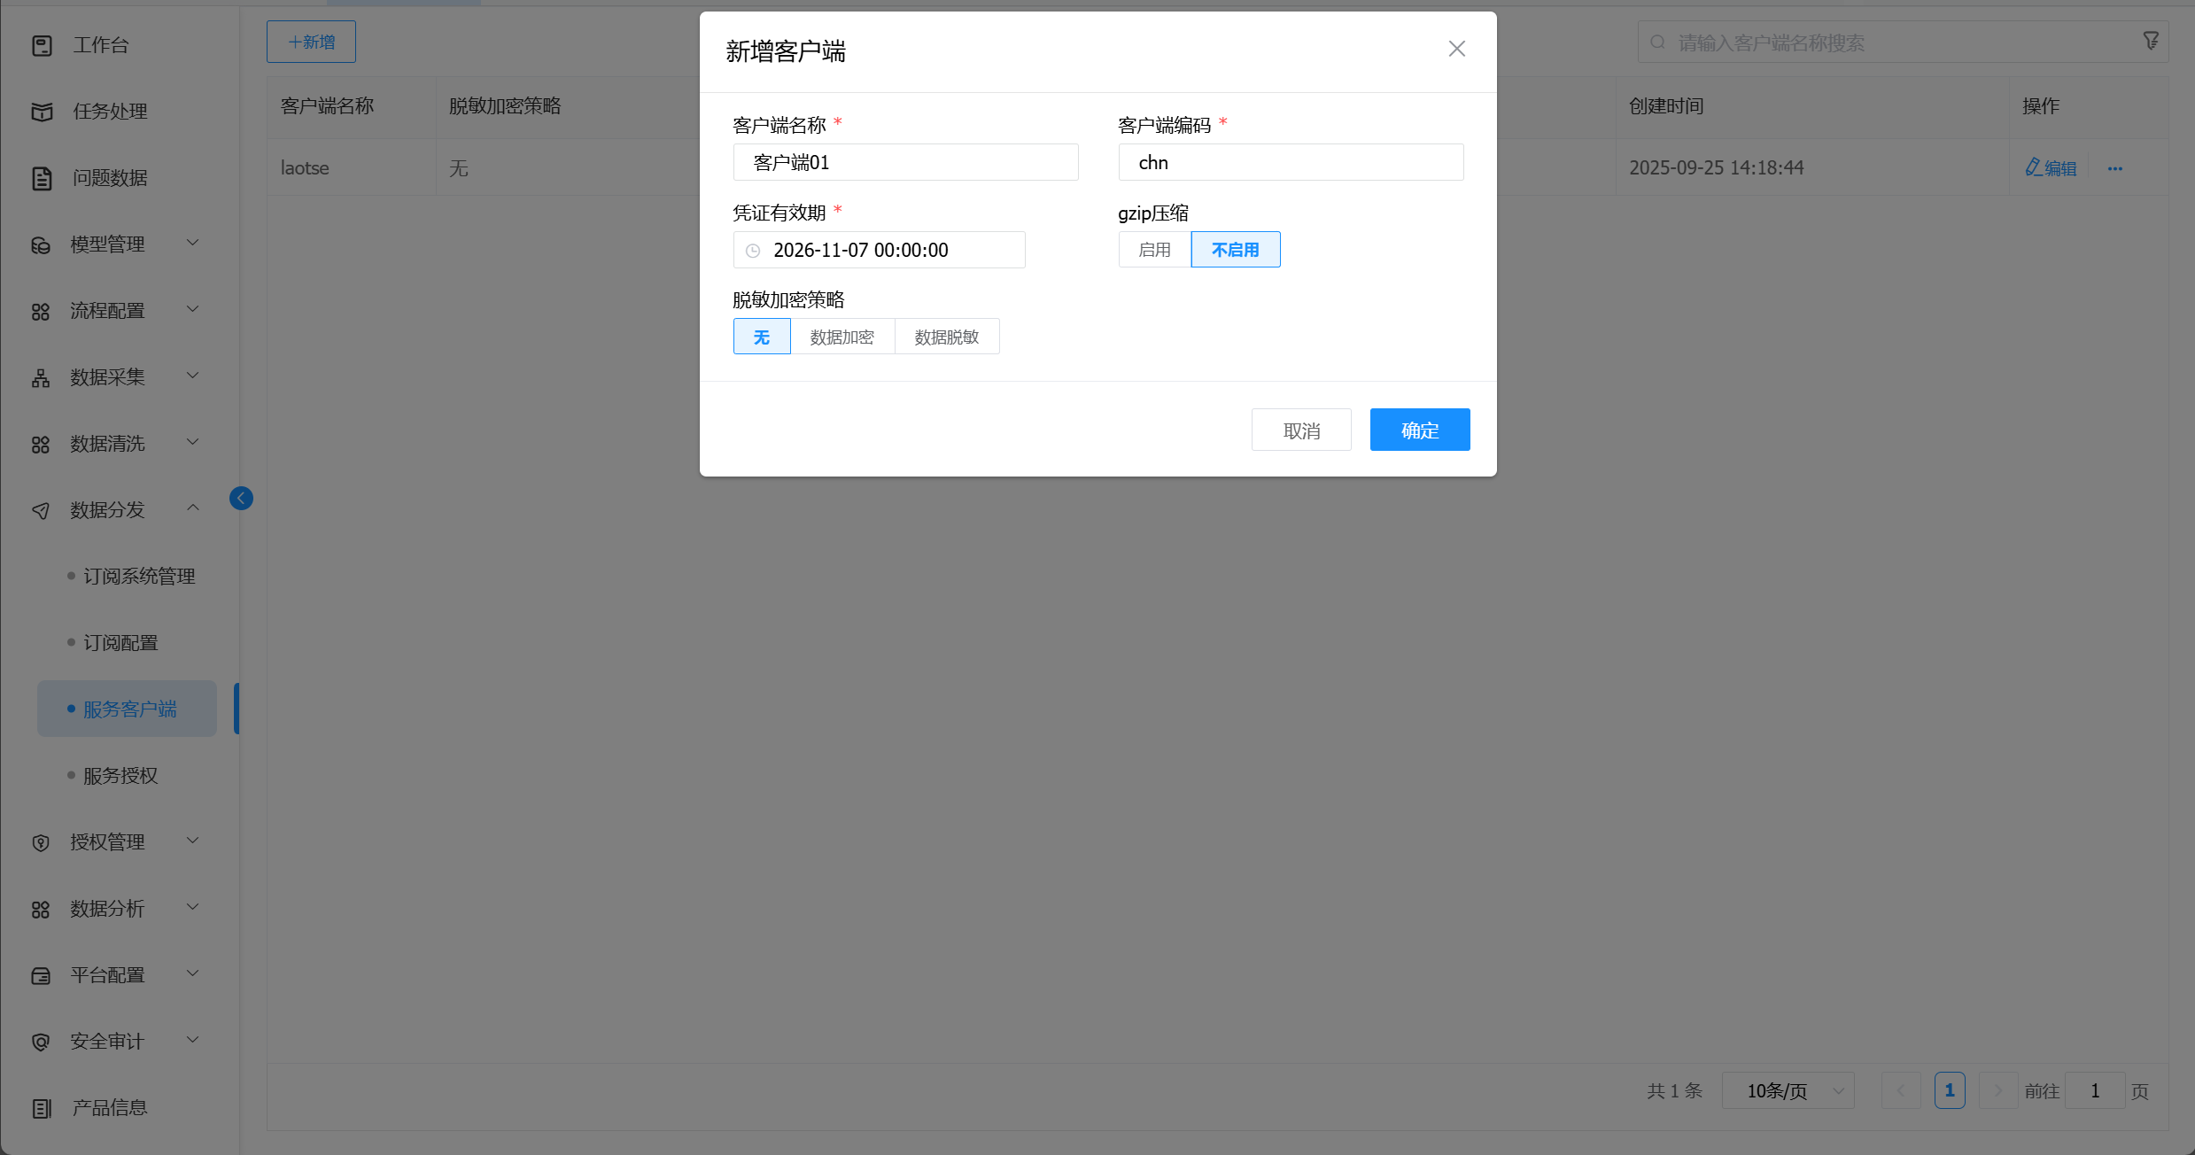Image resolution: width=2195 pixels, height=1155 pixels.
Task: Click the 任务处理 sidebar icon
Action: tap(42, 112)
